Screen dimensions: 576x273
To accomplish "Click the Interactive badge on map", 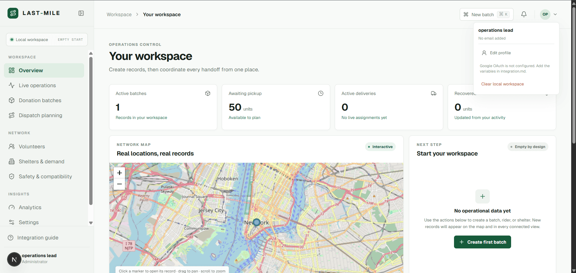I will (380, 147).
